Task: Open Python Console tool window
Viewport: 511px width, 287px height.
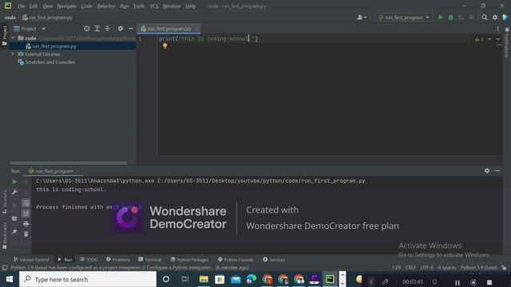Action: (236, 259)
